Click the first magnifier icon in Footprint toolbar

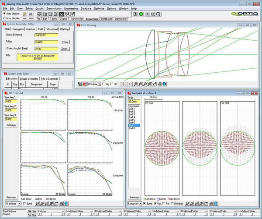(x=187, y=204)
